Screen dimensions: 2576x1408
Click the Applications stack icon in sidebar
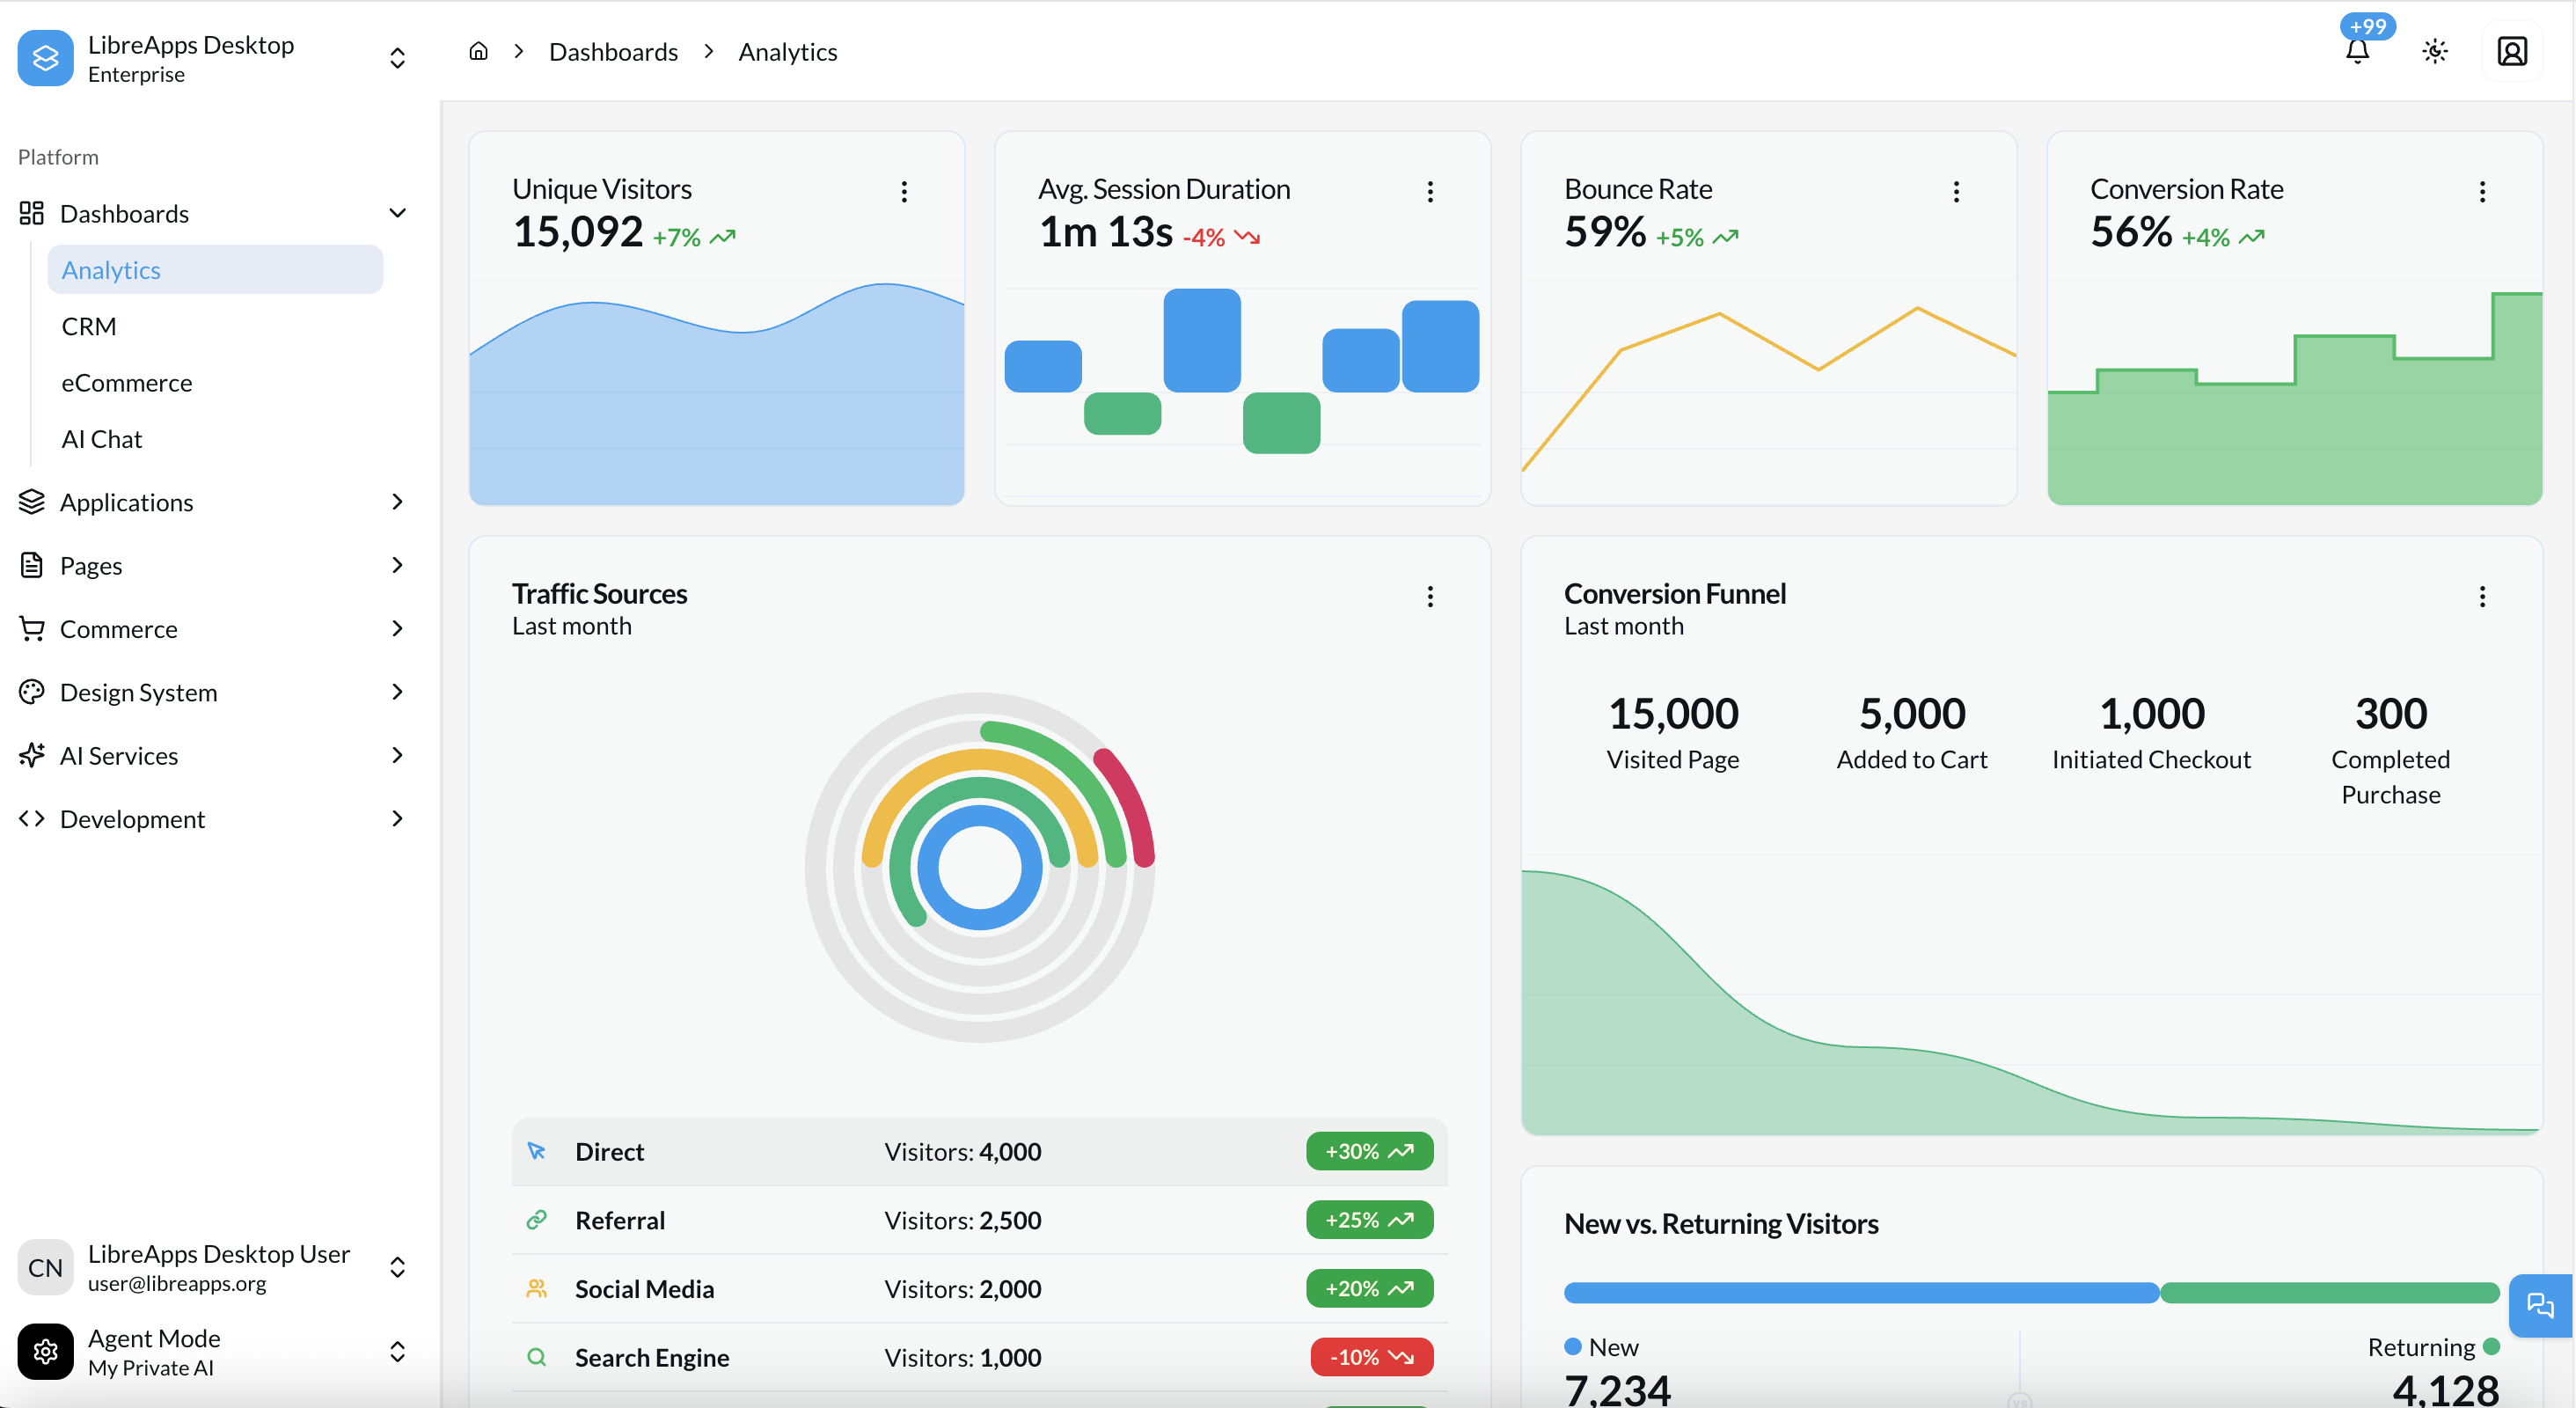pyautogui.click(x=31, y=502)
